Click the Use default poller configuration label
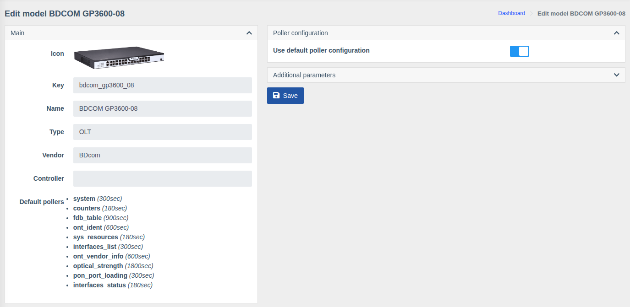Image resolution: width=630 pixels, height=307 pixels. tap(321, 50)
